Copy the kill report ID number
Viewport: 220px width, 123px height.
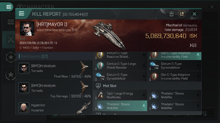click(86, 14)
